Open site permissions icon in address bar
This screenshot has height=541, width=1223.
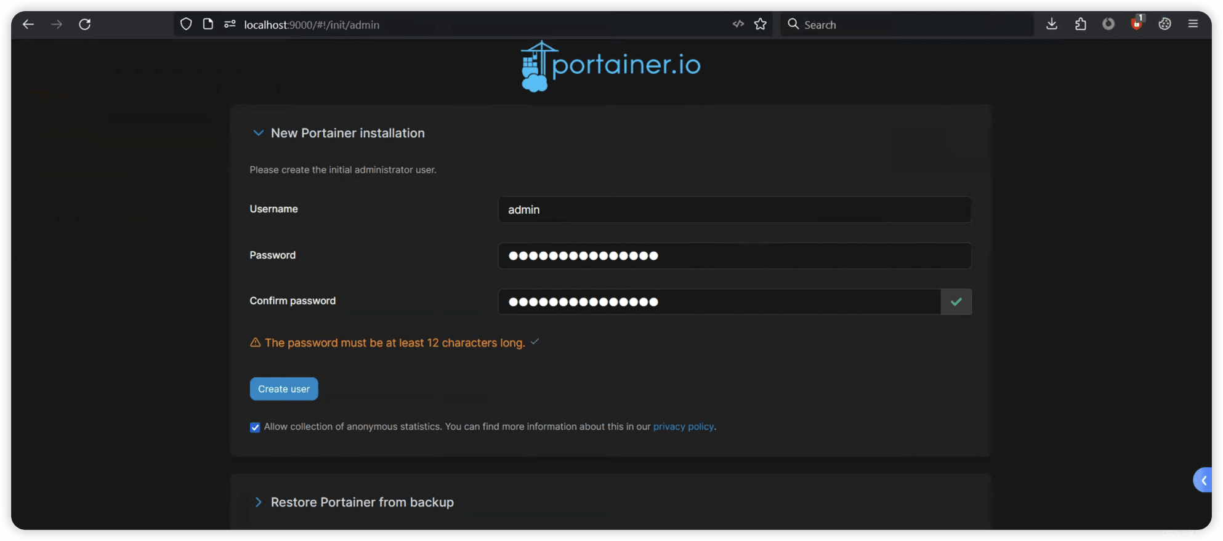click(x=230, y=24)
